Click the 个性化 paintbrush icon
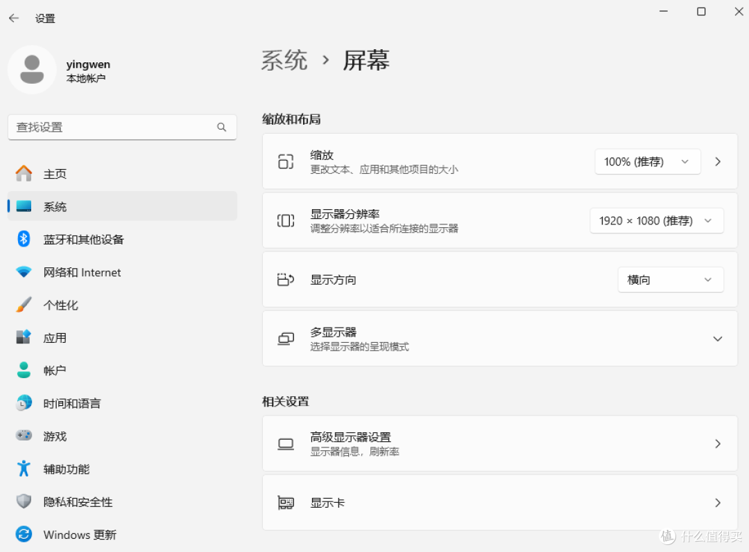 [24, 304]
